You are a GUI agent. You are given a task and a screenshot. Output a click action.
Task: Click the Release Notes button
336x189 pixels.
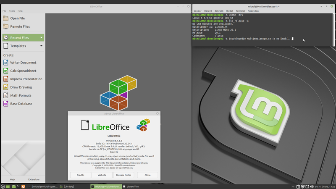pyautogui.click(x=123, y=175)
